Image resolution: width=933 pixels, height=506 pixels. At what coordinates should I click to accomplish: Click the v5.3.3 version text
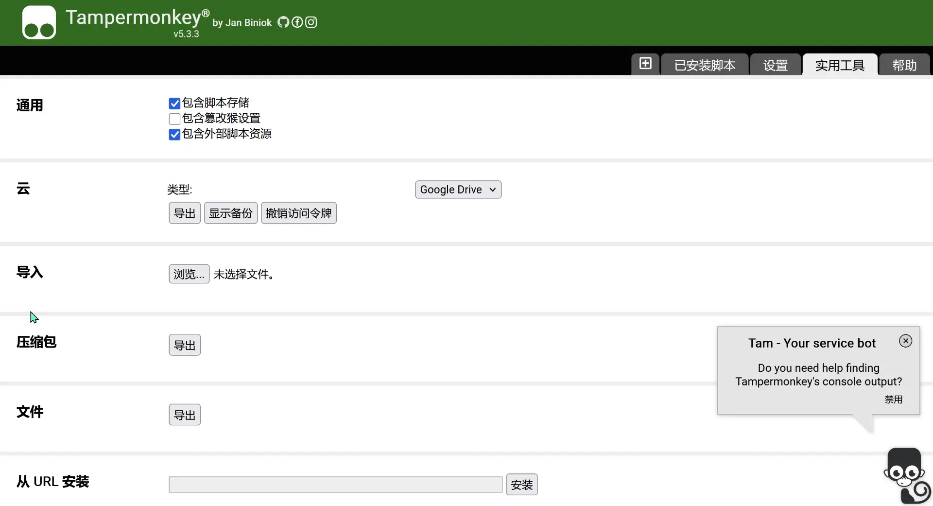coord(186,34)
